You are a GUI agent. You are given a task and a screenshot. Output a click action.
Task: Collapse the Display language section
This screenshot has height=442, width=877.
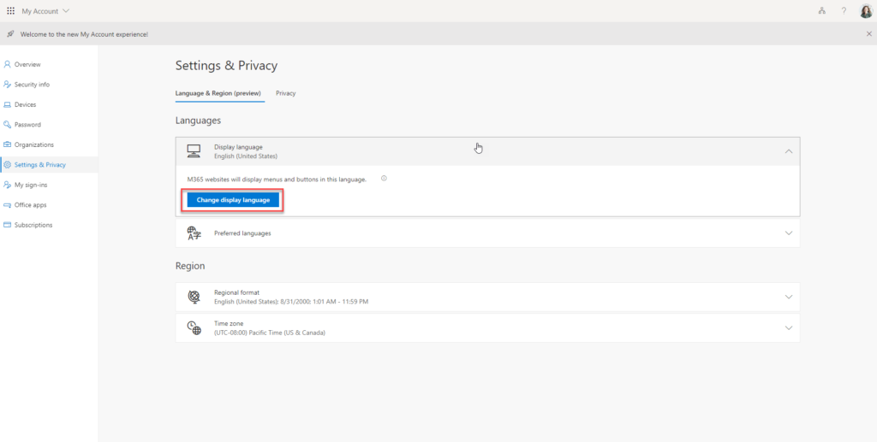[x=788, y=151]
